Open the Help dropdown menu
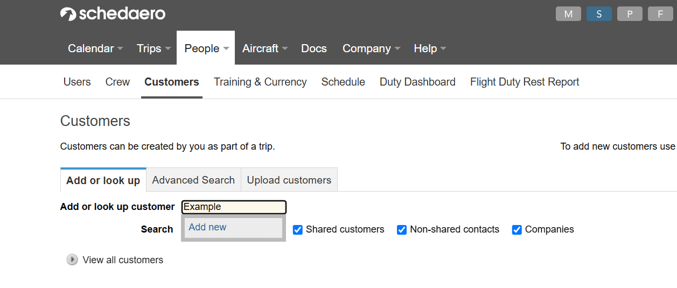This screenshot has width=677, height=288. tap(430, 48)
